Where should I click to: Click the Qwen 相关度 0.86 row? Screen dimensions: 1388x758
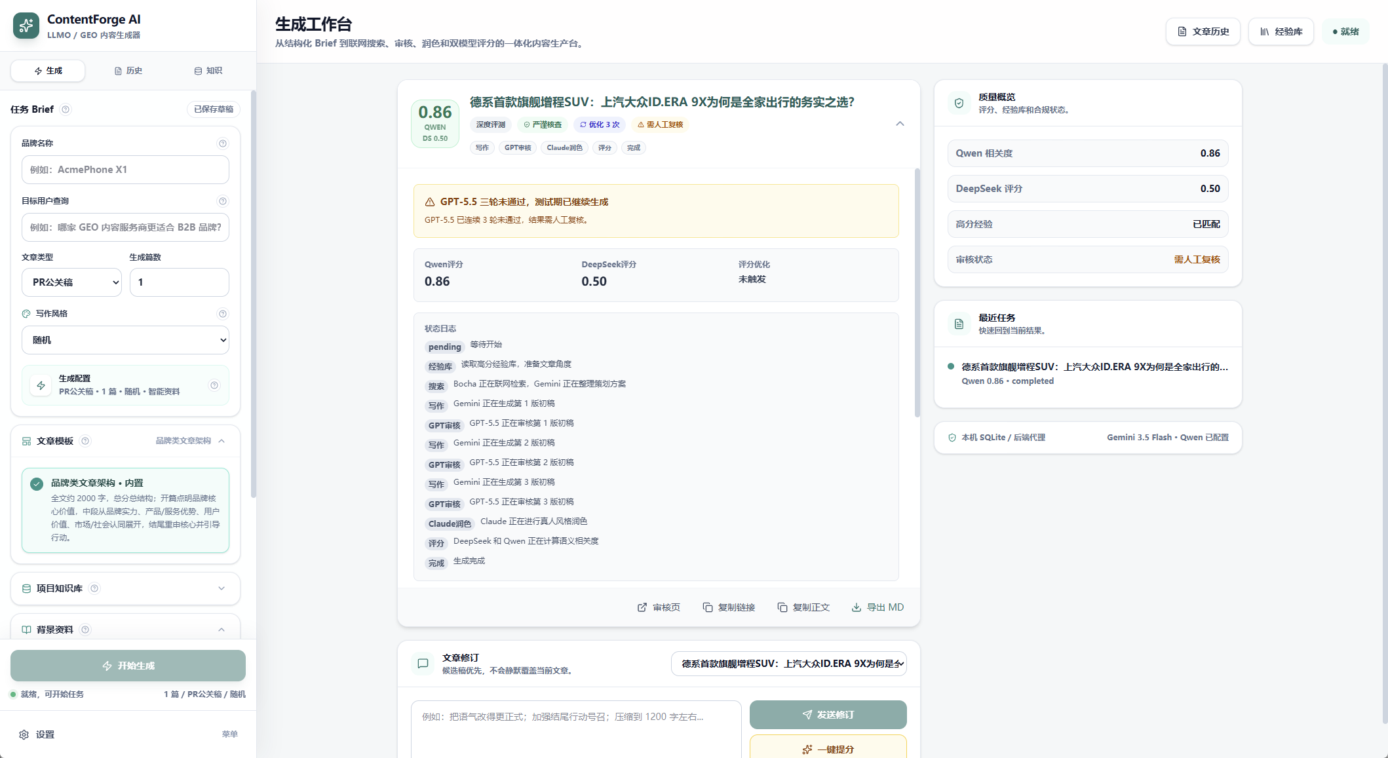[1088, 153]
